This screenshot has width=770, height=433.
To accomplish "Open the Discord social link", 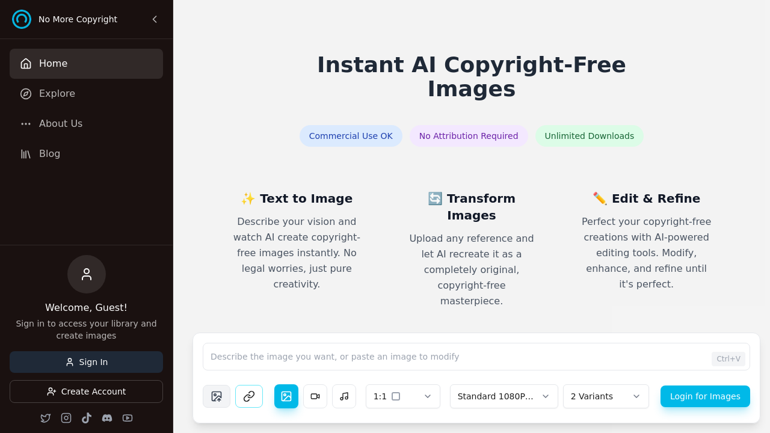I will click(107, 418).
